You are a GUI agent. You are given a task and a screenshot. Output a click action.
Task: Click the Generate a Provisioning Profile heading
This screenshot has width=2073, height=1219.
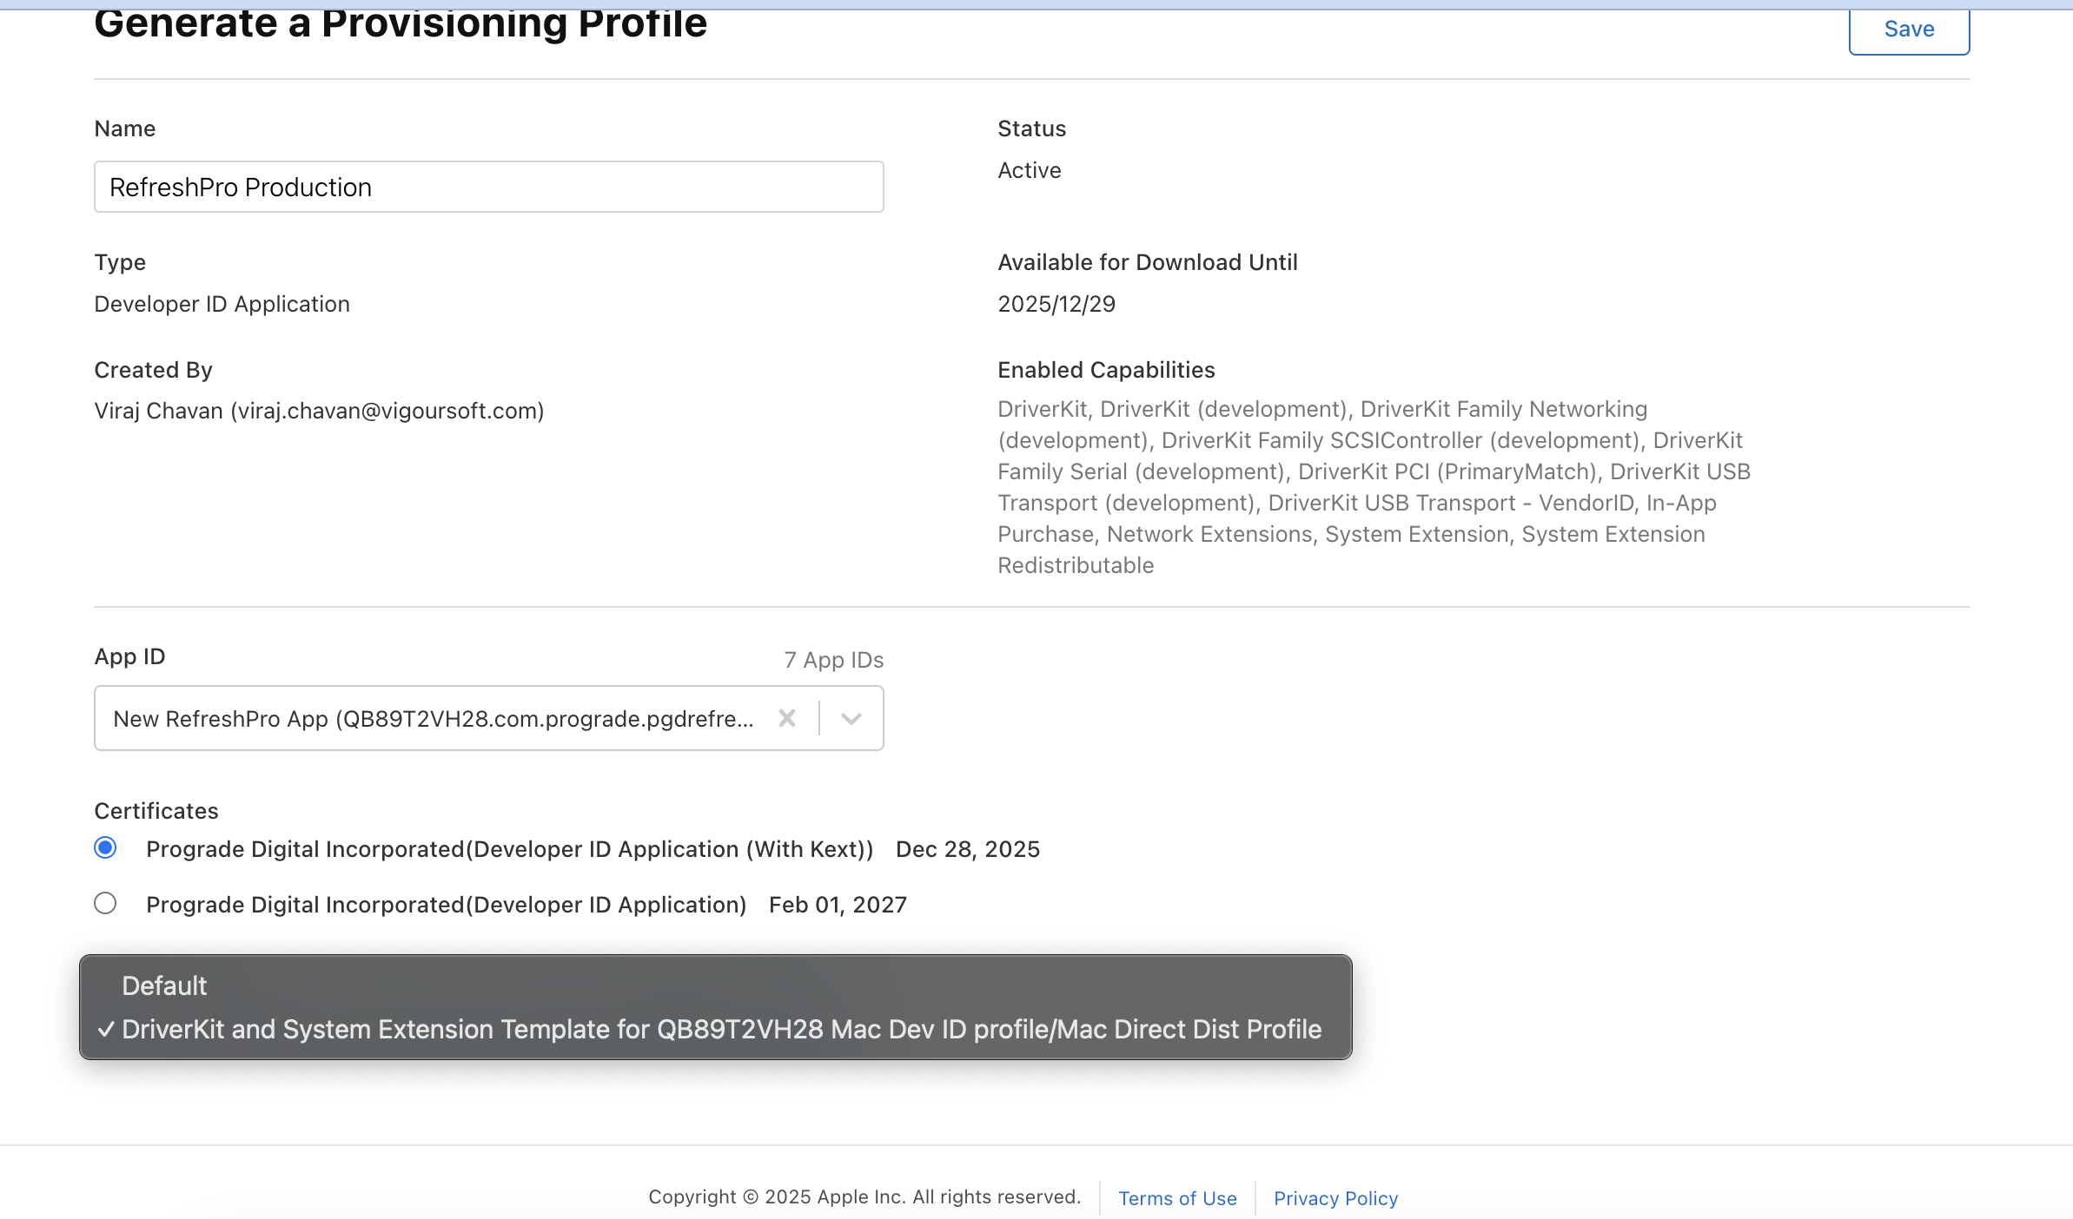(x=401, y=24)
